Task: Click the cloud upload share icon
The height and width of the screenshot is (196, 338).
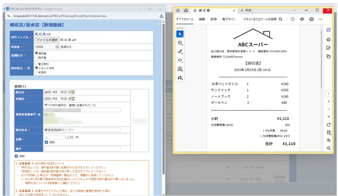Action: tap(301, 19)
